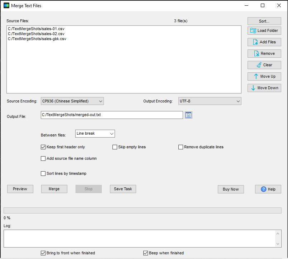Click the 3 file(s) count label

(181, 21)
